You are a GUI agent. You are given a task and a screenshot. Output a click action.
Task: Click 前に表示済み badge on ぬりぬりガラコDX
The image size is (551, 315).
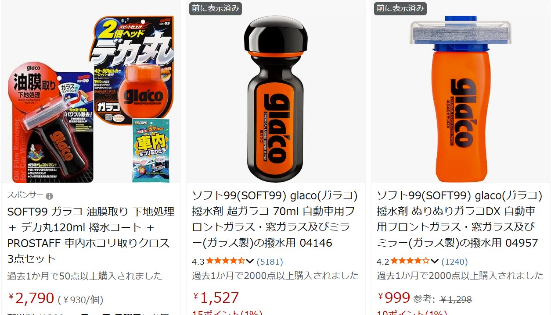(400, 8)
